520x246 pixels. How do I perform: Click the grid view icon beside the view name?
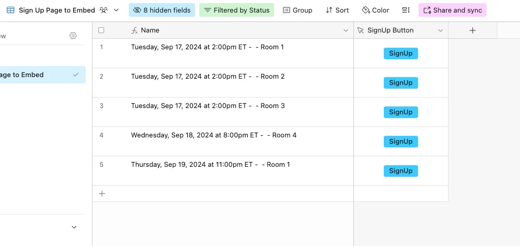(11, 10)
